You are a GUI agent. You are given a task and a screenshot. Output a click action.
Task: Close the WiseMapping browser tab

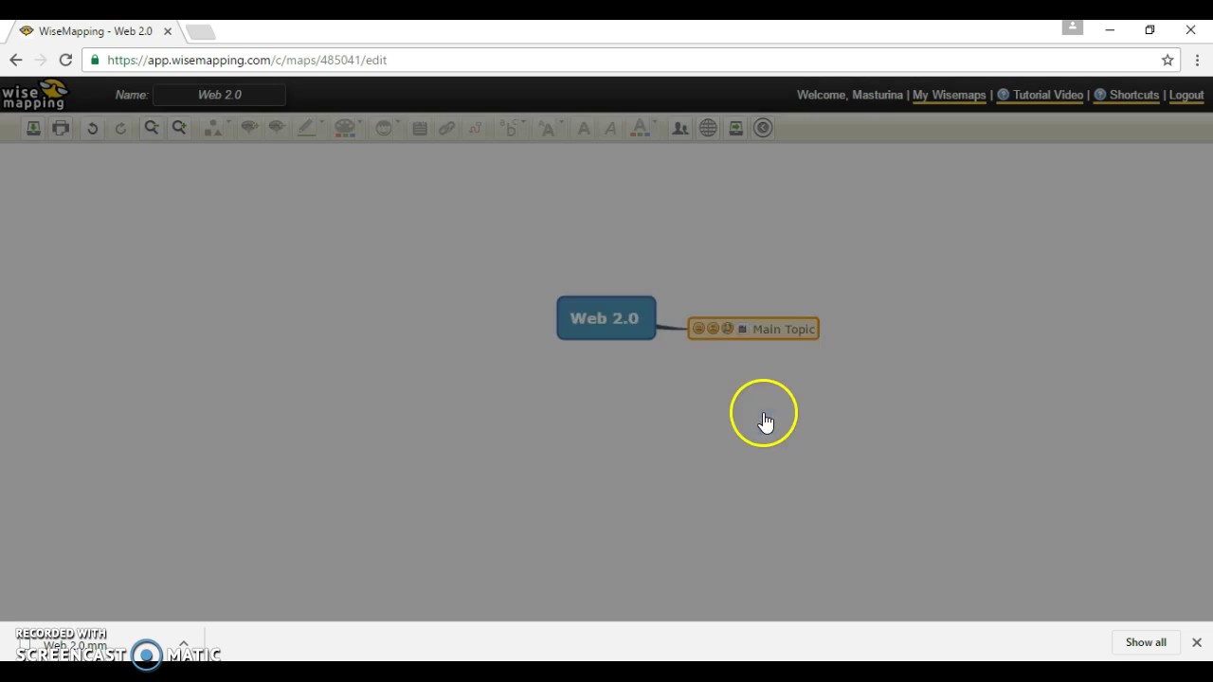(168, 31)
